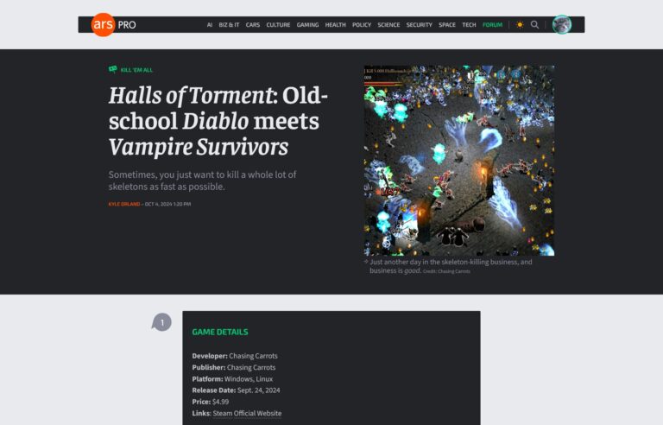Open the comments bubble showing 1
Screen dimensions: 663x425
coord(161,322)
